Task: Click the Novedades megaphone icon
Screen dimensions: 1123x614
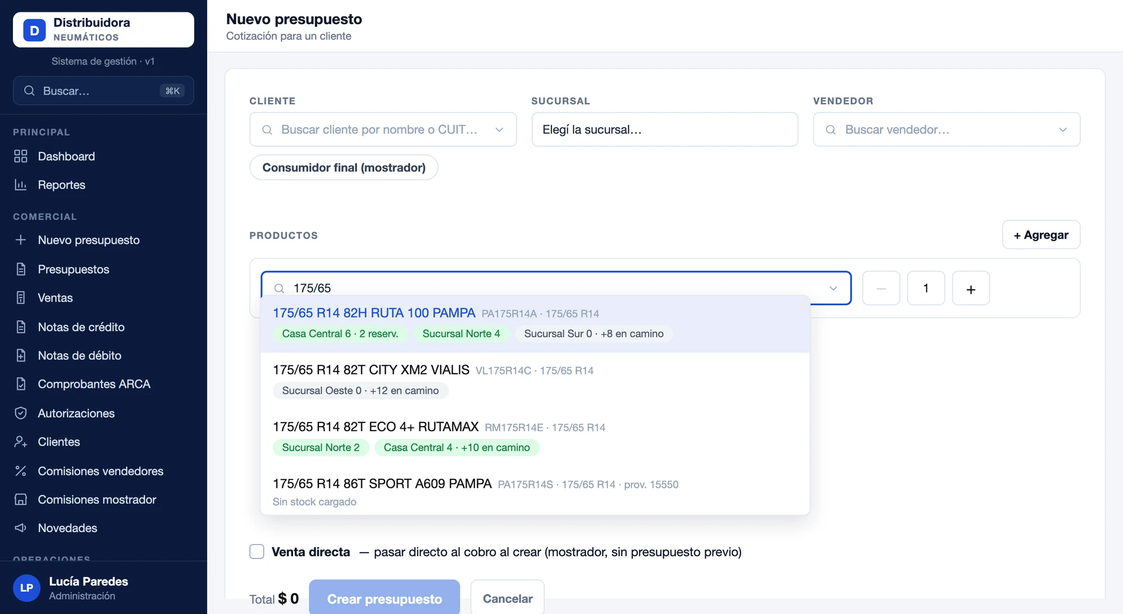Action: coord(21,528)
